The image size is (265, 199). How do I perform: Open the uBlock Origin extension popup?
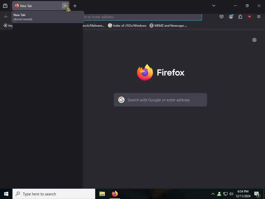249,17
